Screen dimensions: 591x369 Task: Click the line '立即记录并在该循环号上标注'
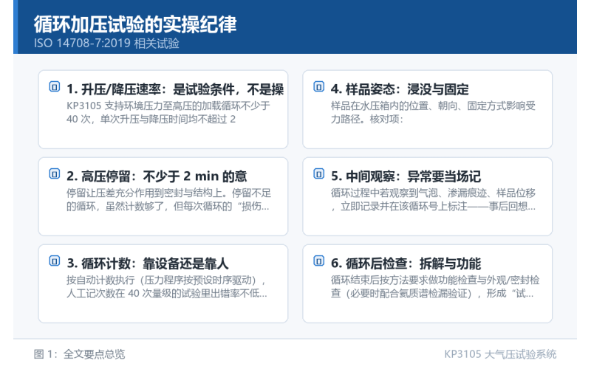point(403,207)
